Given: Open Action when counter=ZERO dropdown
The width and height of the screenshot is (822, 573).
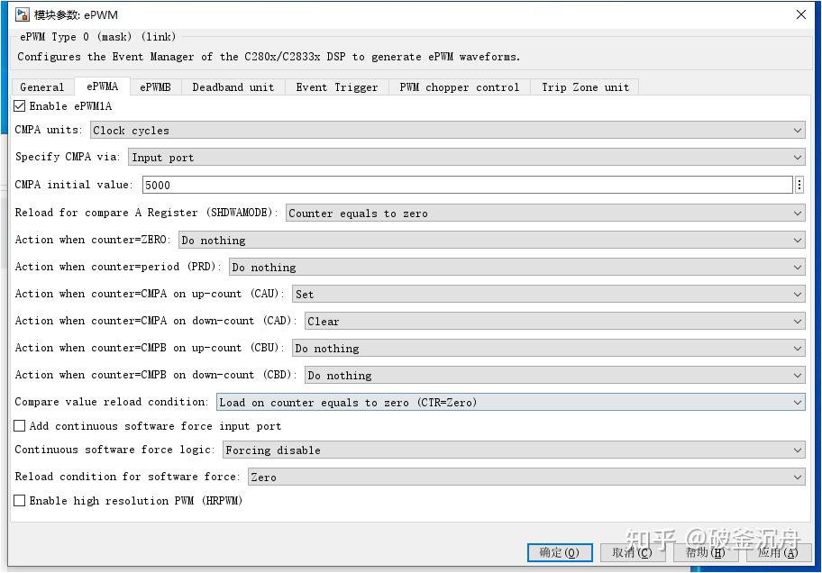Looking at the screenshot, I should point(797,240).
